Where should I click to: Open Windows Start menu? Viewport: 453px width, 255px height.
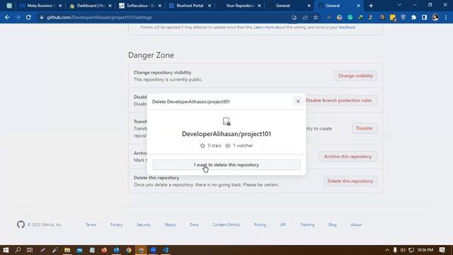tap(6, 250)
